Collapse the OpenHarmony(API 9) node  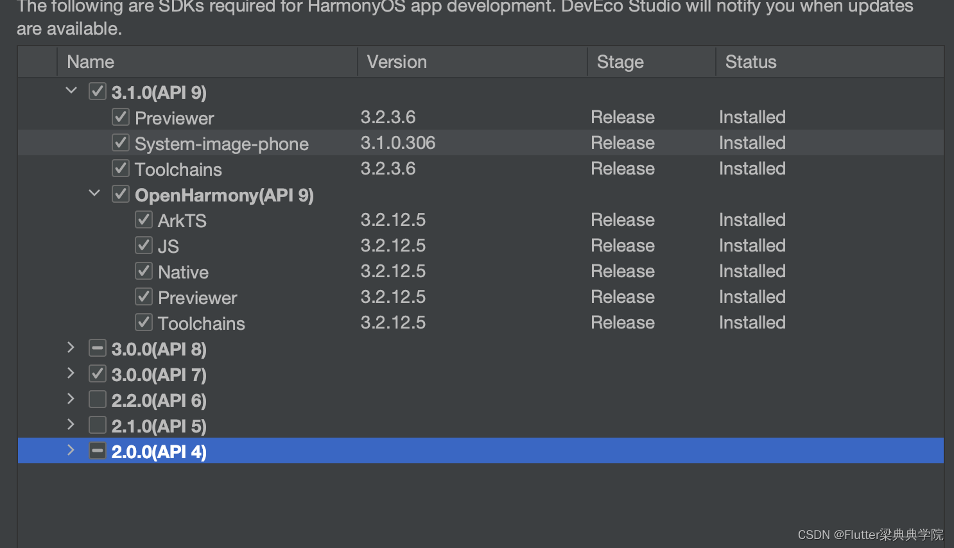tap(94, 193)
